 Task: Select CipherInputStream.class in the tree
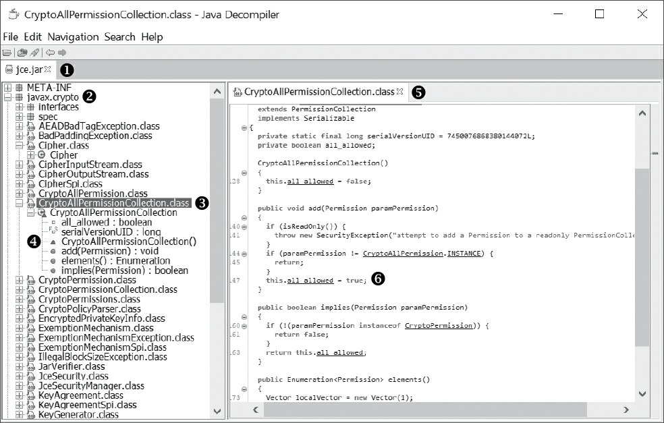click(90, 165)
